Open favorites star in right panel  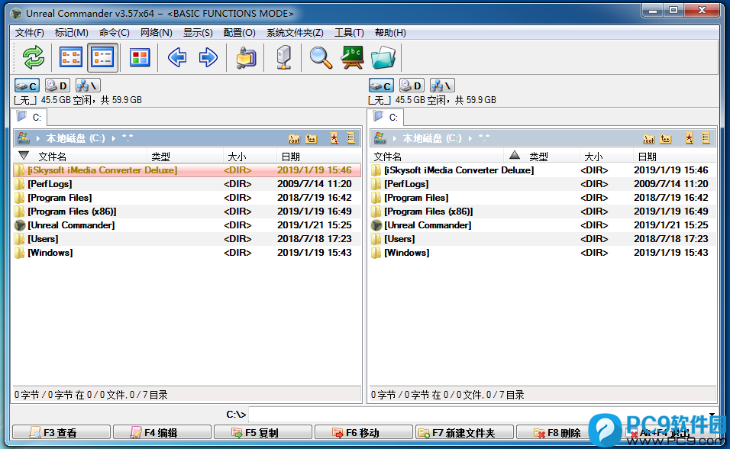point(689,138)
